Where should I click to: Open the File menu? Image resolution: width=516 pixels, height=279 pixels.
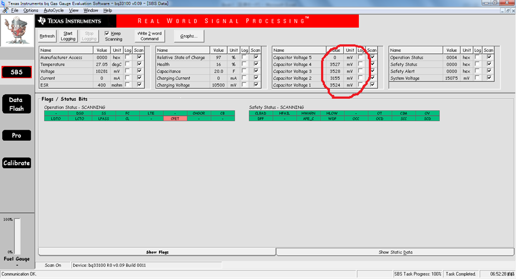click(15, 11)
